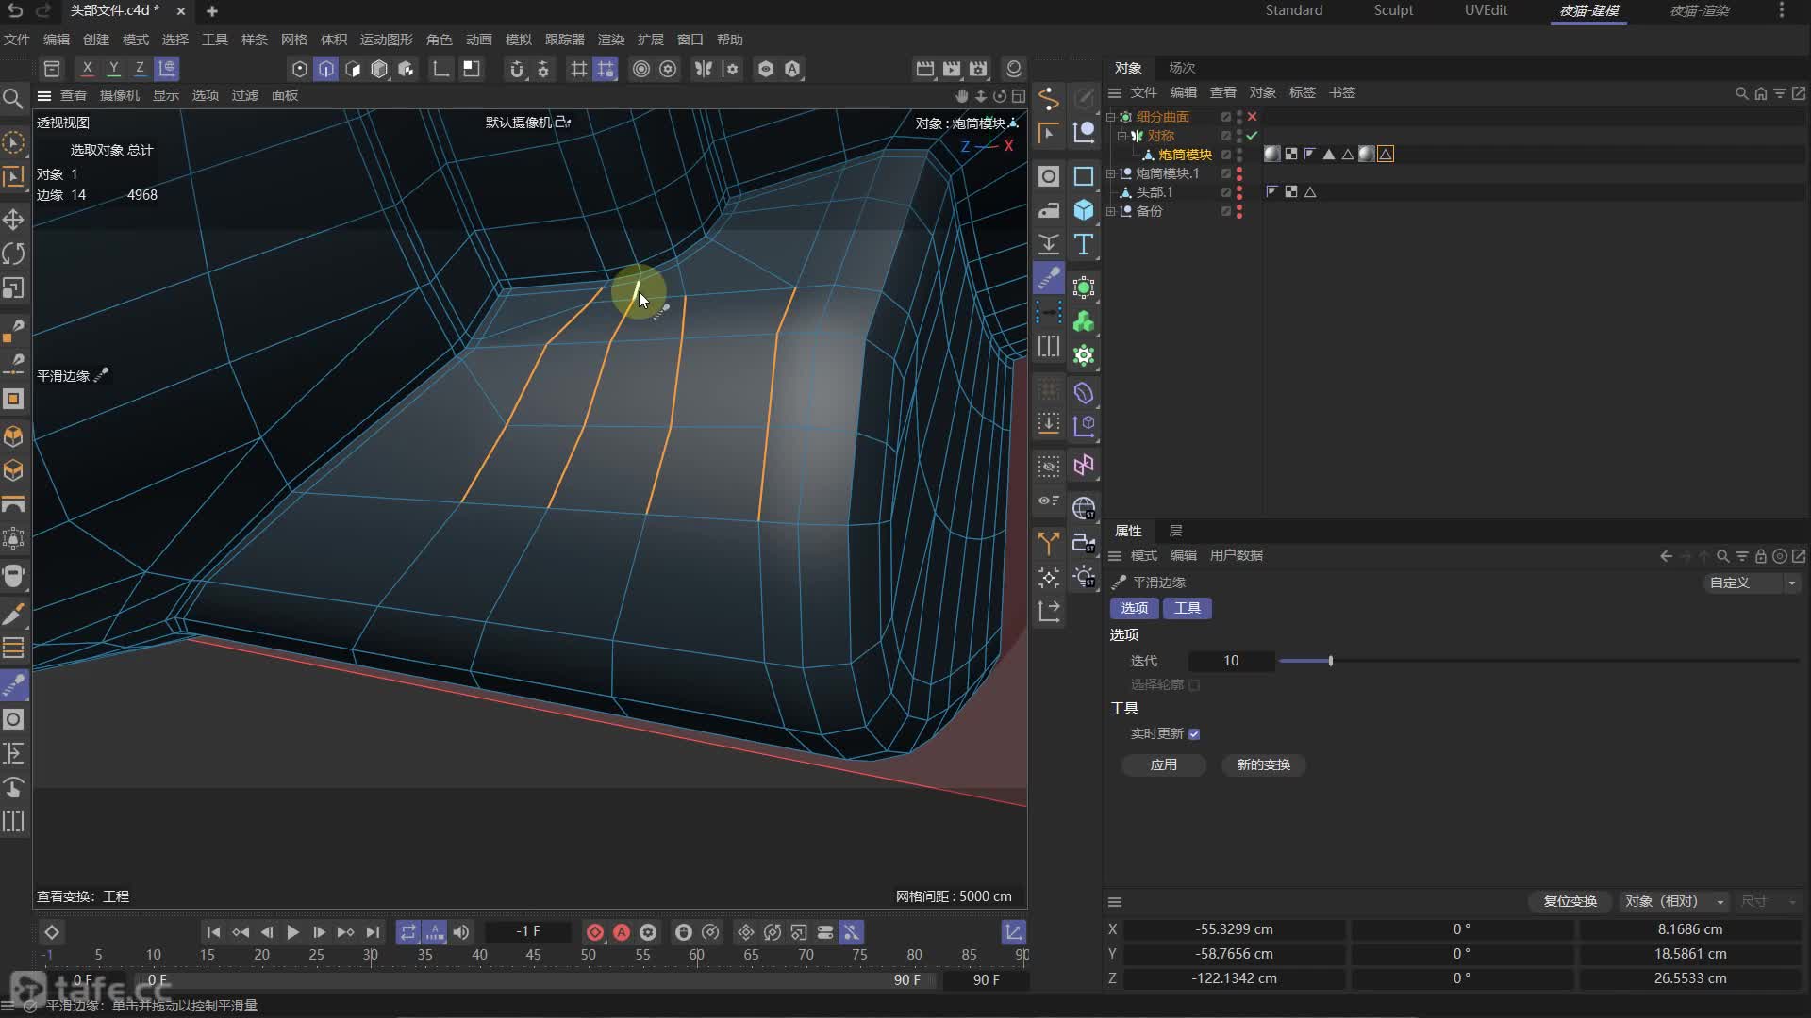The height and width of the screenshot is (1018, 1811).
Task: Select the Rotate tool in left toolbar
Action: [x=13, y=254]
